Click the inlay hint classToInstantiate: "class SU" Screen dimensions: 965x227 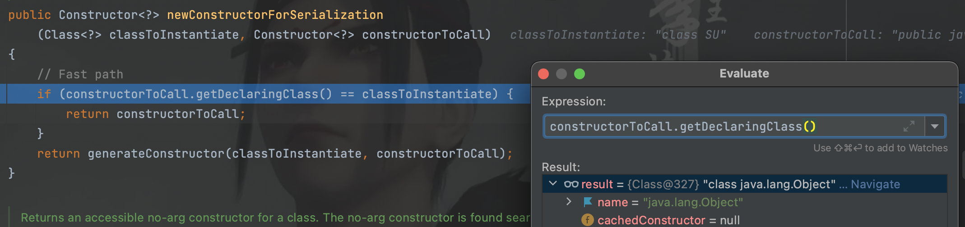coord(618,35)
